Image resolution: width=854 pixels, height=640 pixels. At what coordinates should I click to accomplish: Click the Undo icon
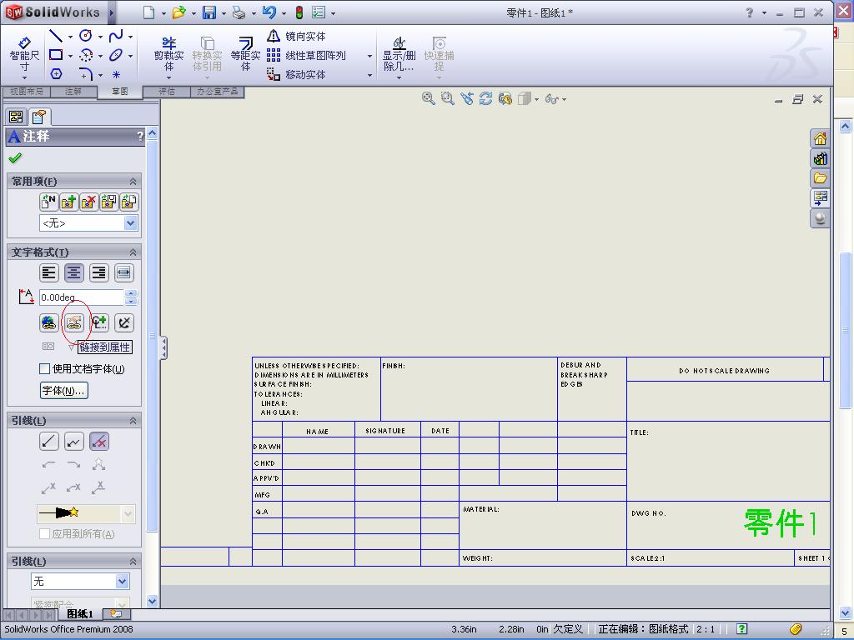[269, 12]
